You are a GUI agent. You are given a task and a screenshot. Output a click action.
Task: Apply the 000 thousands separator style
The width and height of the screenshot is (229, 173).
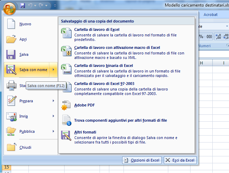[209, 36]
